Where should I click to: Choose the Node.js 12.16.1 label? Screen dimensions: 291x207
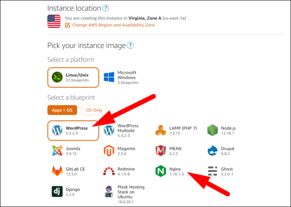tap(229, 131)
